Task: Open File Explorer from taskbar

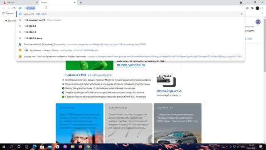Action: (73, 147)
